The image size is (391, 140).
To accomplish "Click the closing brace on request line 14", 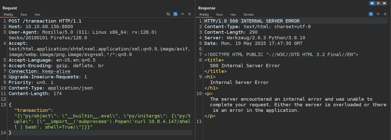I will click(10, 133).
